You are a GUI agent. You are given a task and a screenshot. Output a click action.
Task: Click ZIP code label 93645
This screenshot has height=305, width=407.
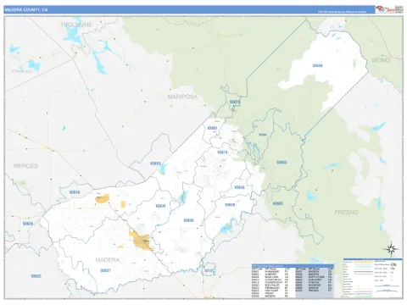239,187
